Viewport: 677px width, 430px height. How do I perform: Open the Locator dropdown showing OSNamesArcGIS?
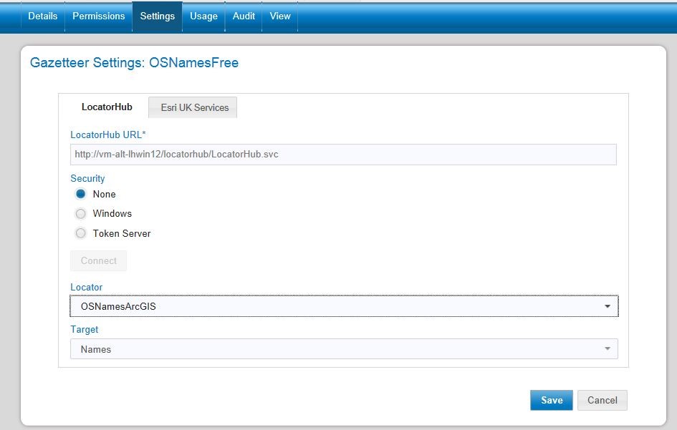[x=344, y=306]
